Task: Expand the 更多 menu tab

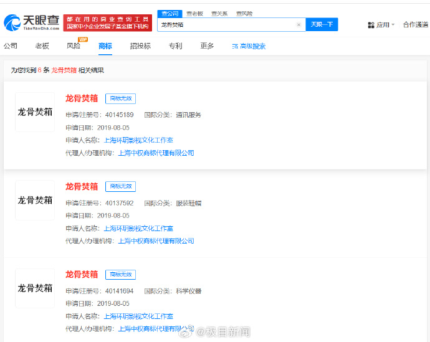Action: pos(207,46)
